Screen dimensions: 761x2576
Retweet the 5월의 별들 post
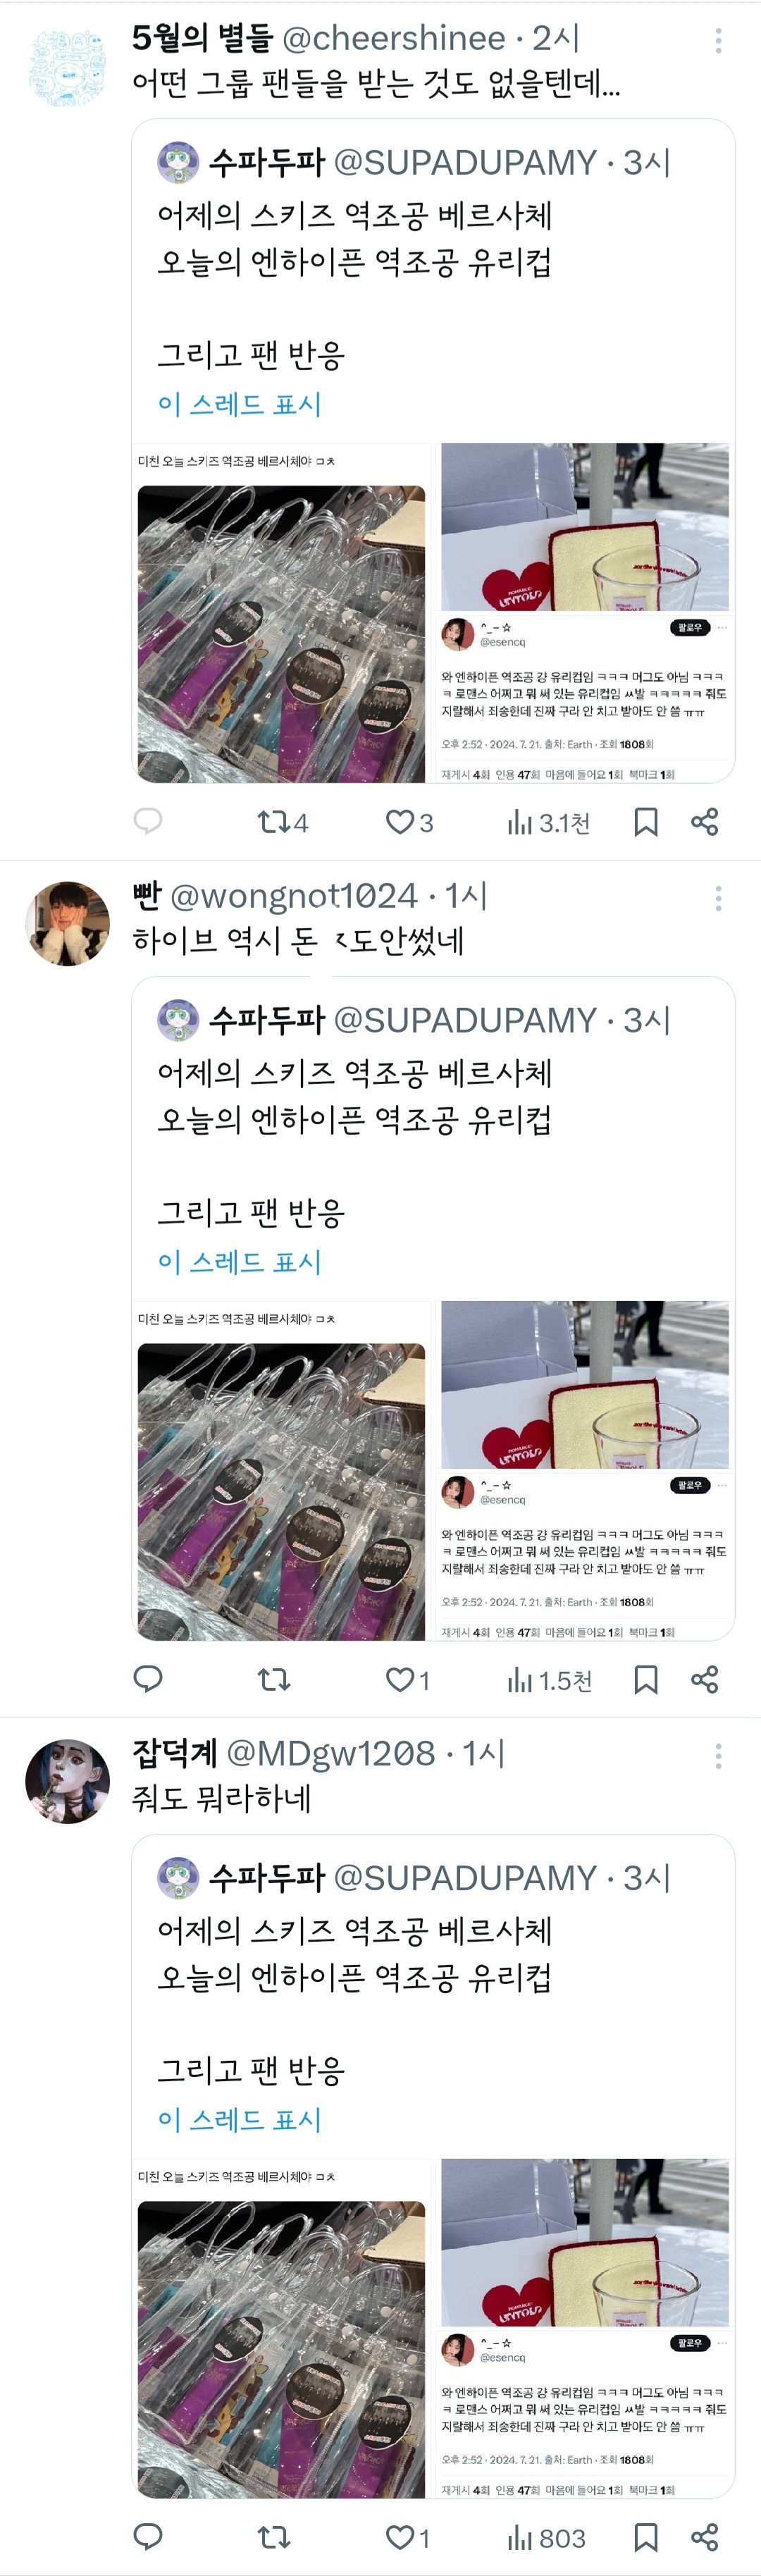pyautogui.click(x=282, y=822)
